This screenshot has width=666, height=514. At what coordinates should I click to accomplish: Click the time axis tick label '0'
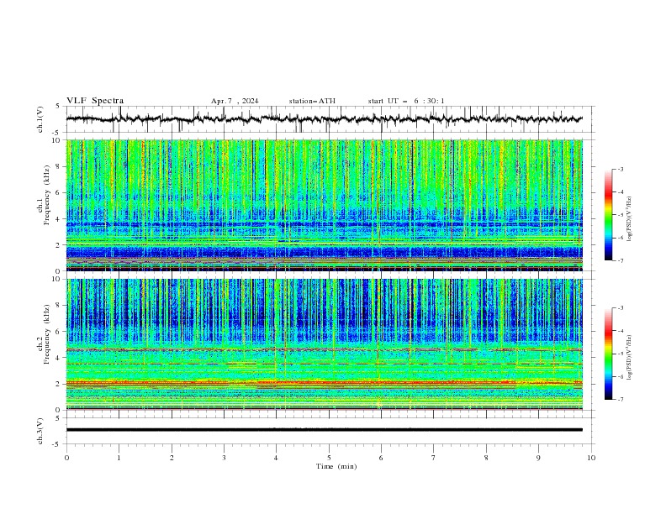click(x=66, y=458)
